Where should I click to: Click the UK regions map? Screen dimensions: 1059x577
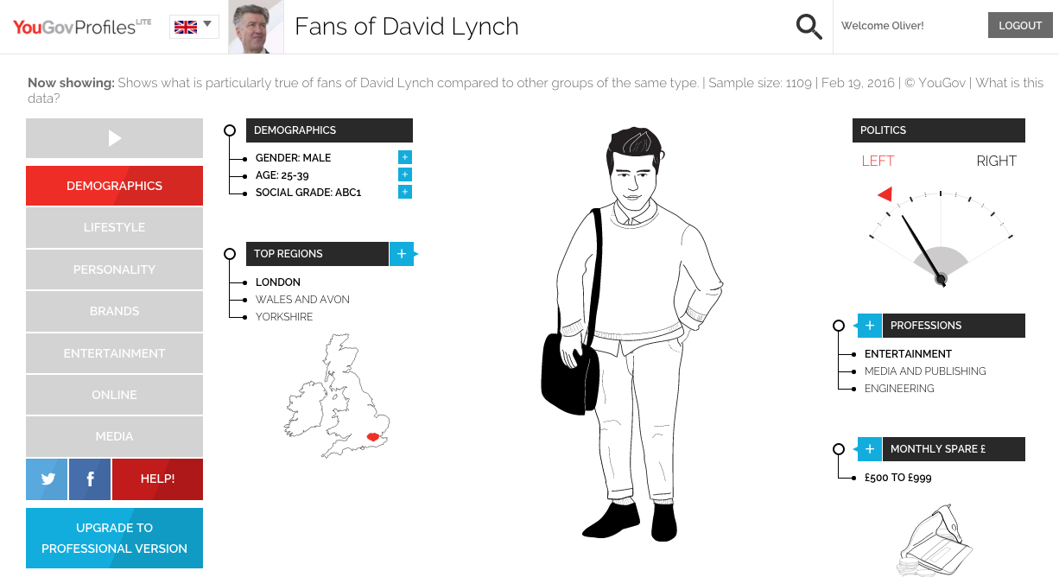(x=336, y=397)
